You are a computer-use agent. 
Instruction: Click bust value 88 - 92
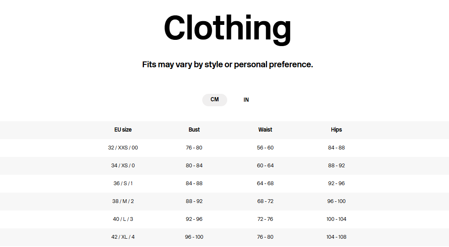point(194,201)
